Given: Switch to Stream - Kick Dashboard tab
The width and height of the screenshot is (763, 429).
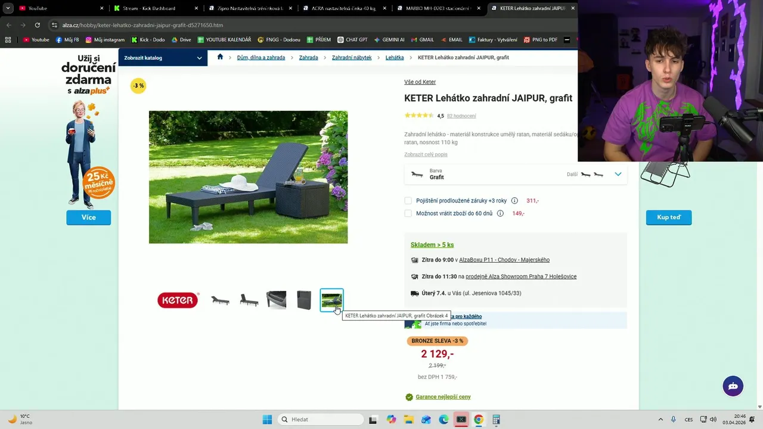Looking at the screenshot, I should pyautogui.click(x=156, y=8).
